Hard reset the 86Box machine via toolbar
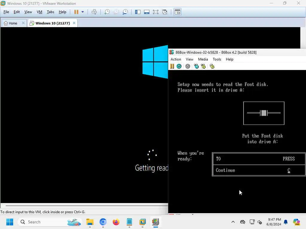 (x=179, y=66)
